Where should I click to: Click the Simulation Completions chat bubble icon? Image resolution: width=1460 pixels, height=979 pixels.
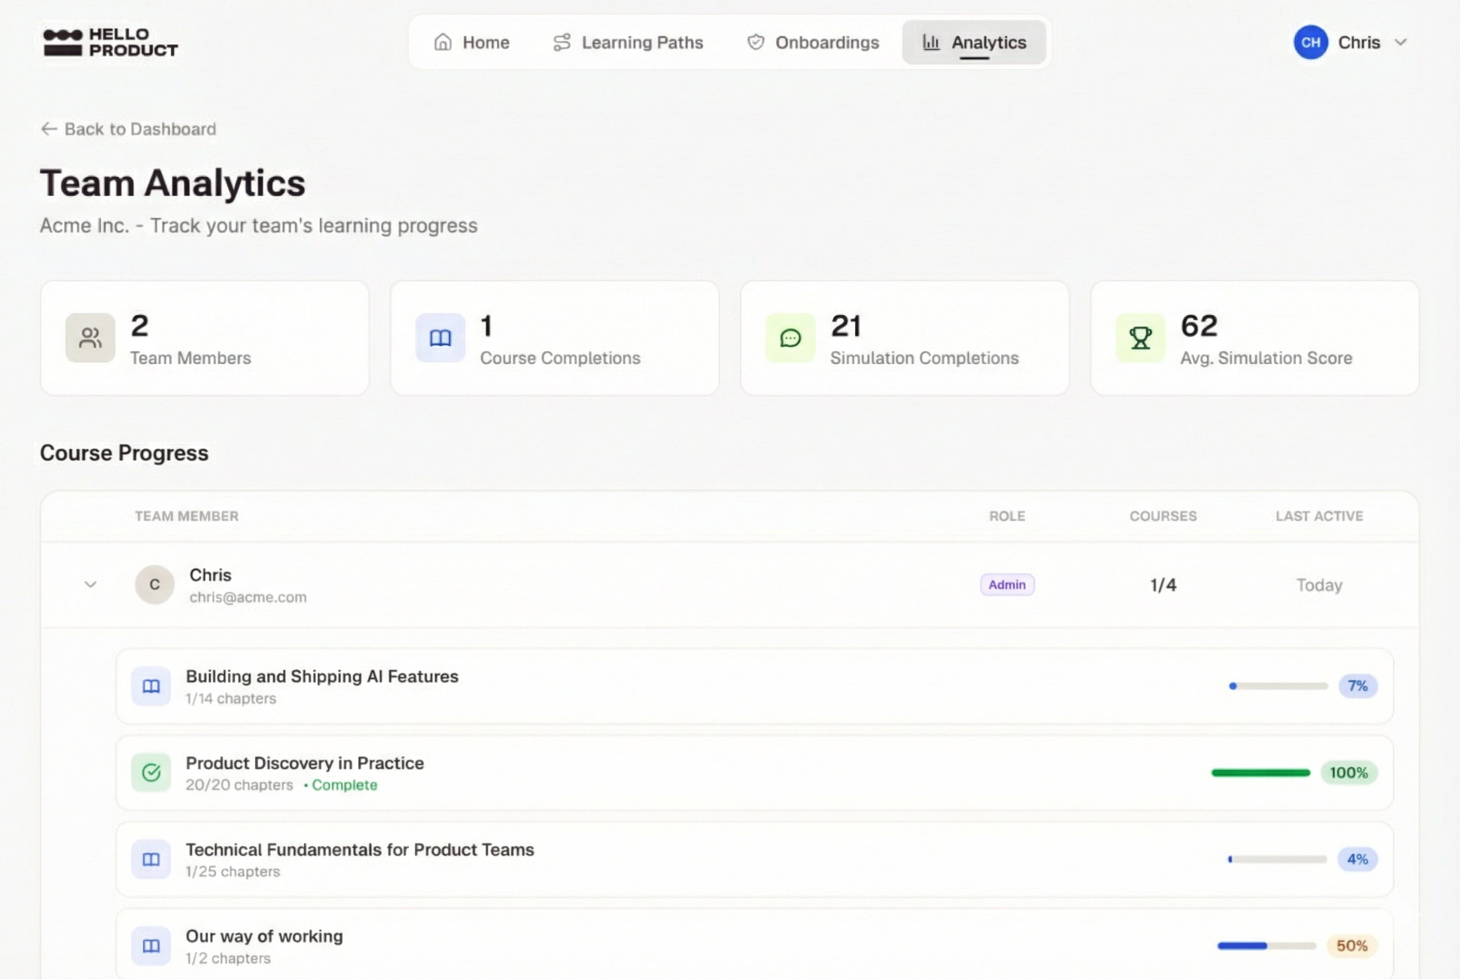pos(790,338)
